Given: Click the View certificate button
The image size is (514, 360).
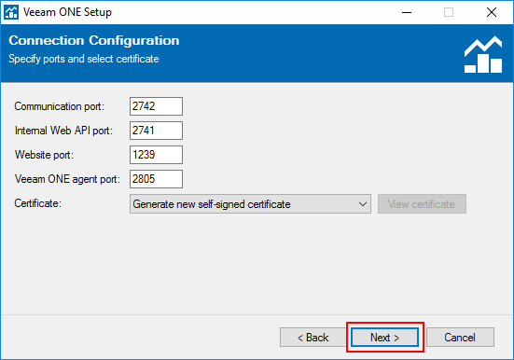Looking at the screenshot, I should coord(422,204).
